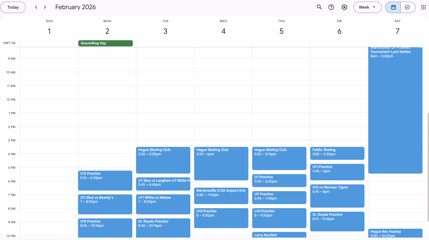Open the Google apps grid
This screenshot has height=240, width=429.
423,7
